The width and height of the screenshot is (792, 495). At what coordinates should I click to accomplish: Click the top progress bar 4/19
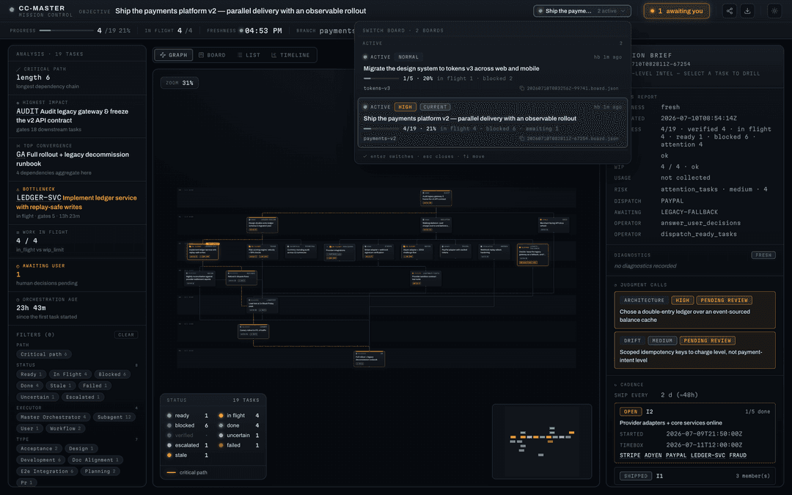pos(66,31)
